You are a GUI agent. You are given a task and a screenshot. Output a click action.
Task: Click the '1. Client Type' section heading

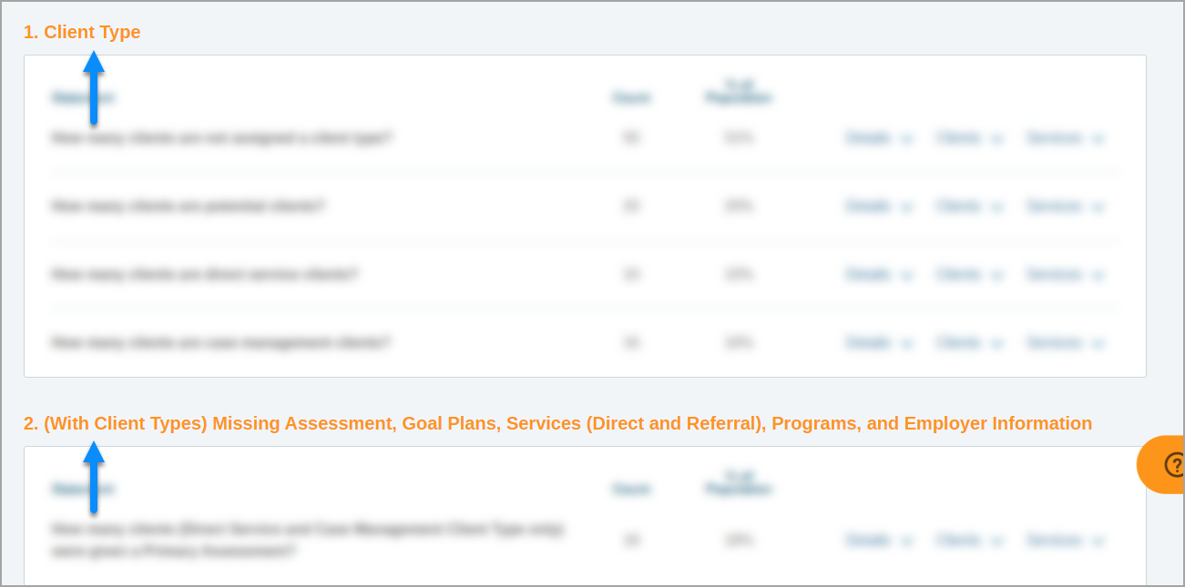tap(82, 32)
